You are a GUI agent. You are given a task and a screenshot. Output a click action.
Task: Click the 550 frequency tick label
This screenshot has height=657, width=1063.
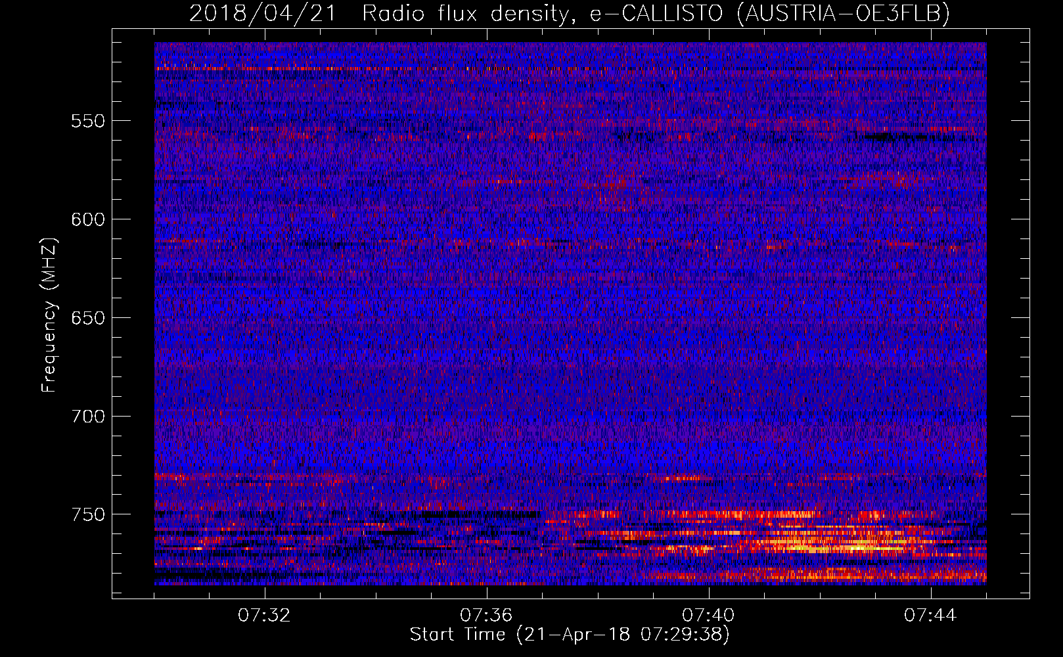88,122
